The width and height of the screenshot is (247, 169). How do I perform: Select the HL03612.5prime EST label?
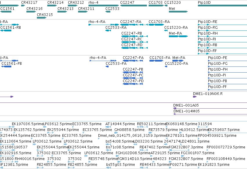[x=194, y=130]
